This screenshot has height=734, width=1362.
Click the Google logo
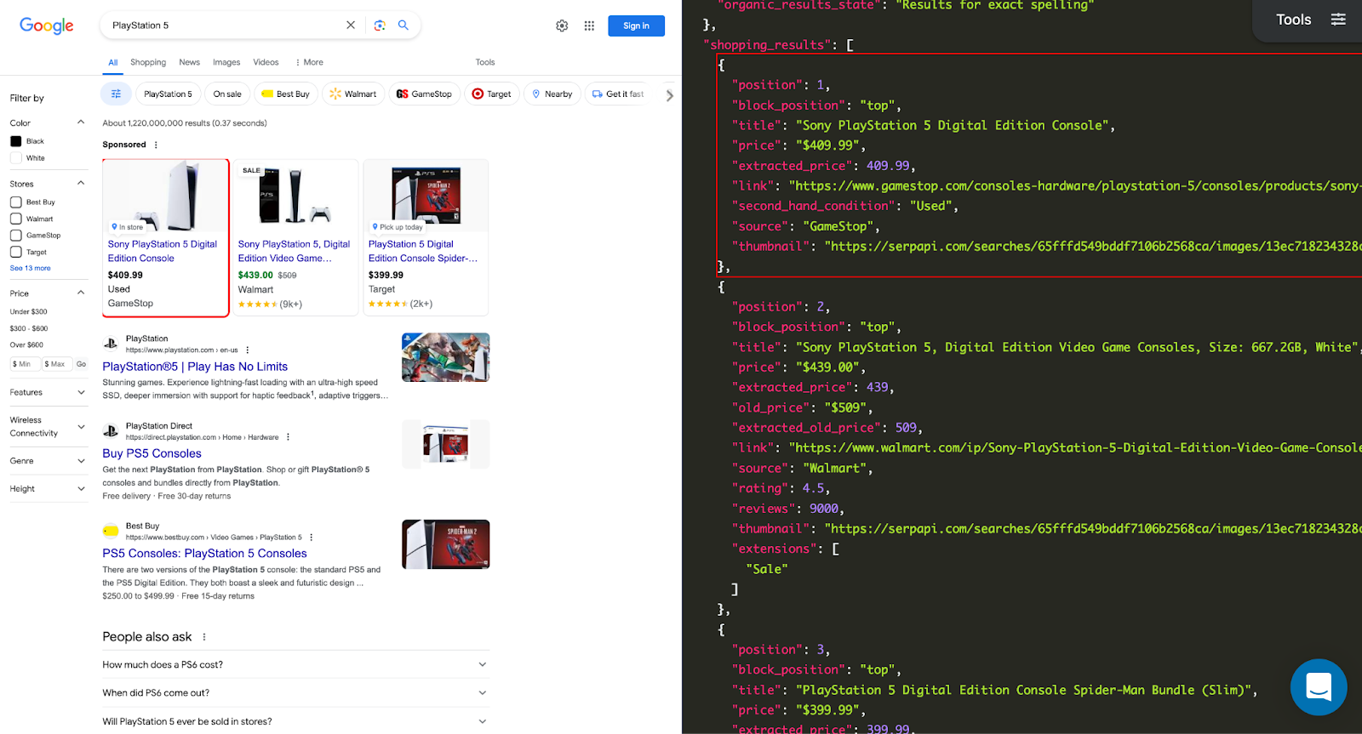click(x=47, y=26)
